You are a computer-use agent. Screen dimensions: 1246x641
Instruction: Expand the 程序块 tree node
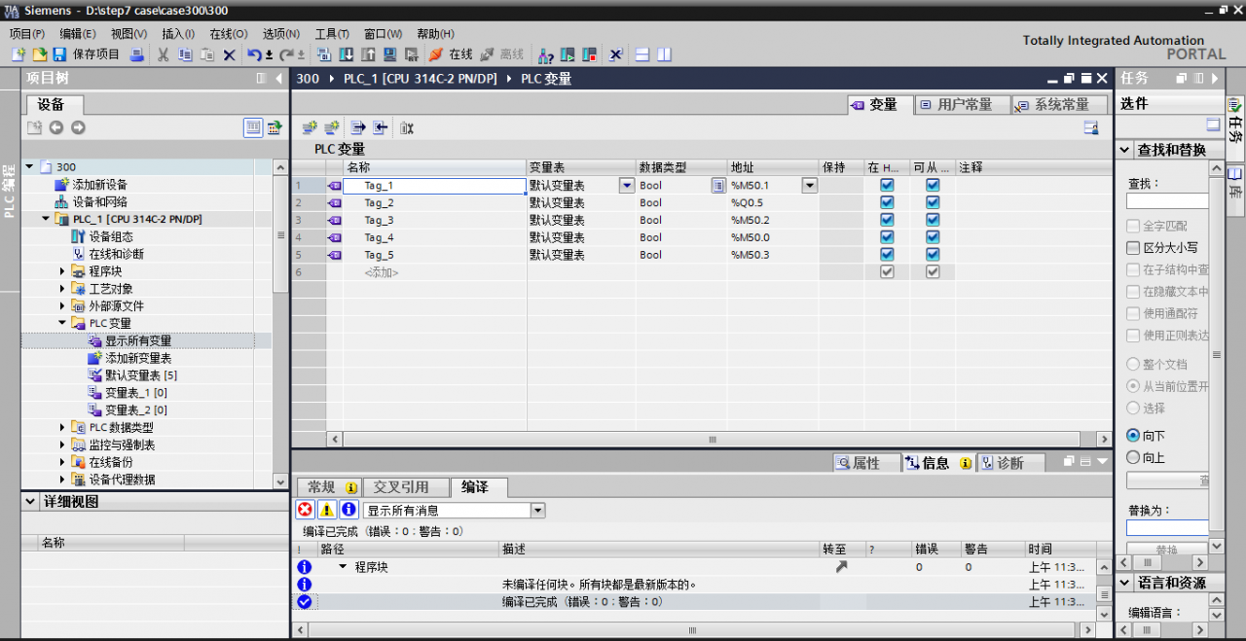(x=63, y=271)
